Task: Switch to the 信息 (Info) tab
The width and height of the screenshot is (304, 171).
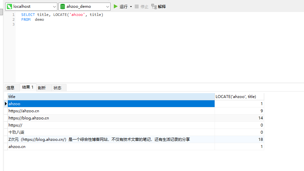Action: 10,88
